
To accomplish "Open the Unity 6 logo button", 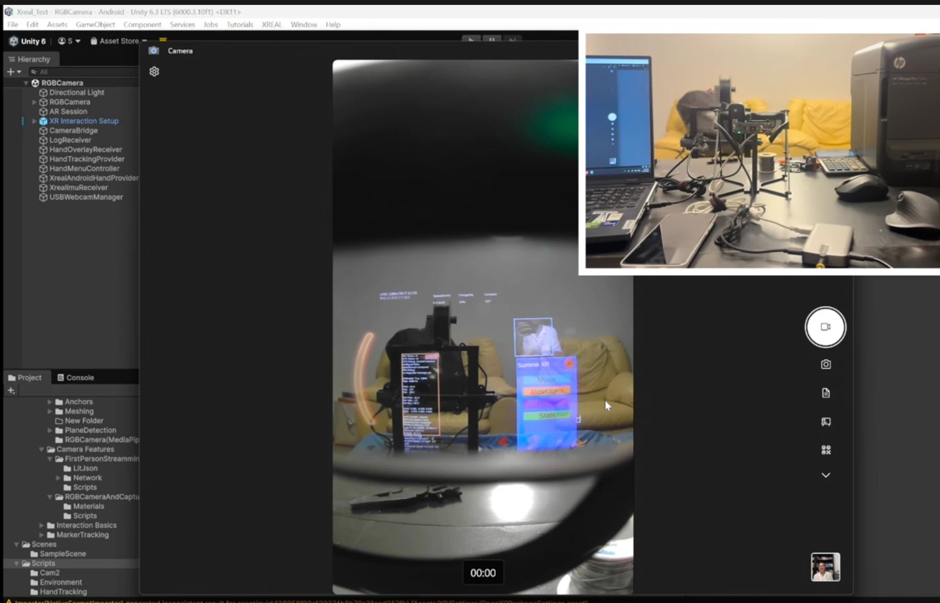I will tap(28, 41).
